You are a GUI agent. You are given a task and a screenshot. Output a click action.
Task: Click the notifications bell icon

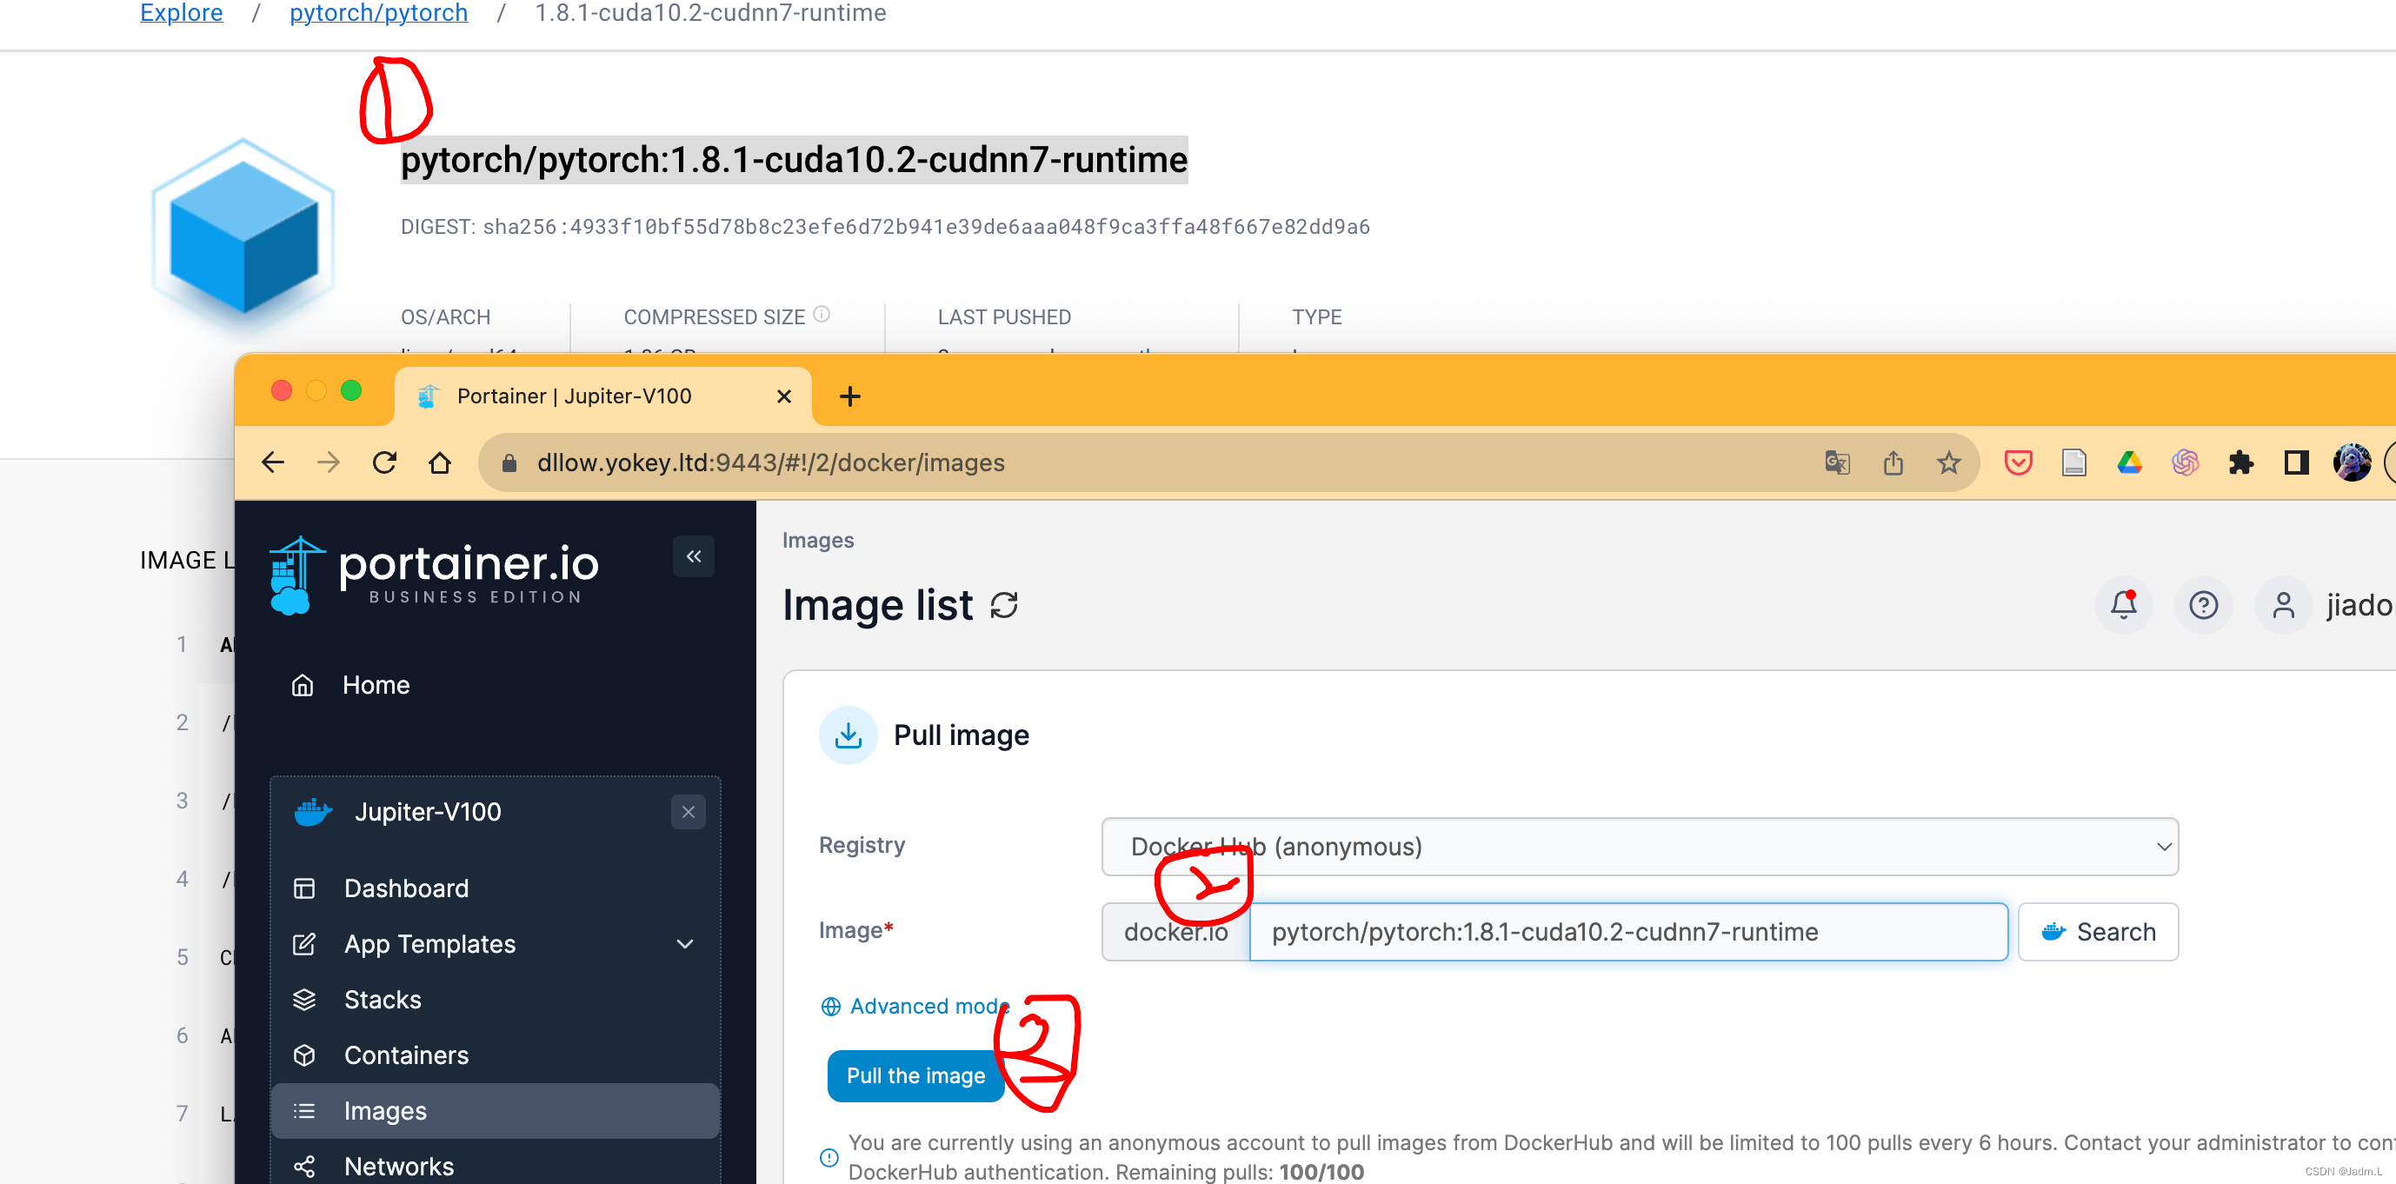coord(2122,606)
